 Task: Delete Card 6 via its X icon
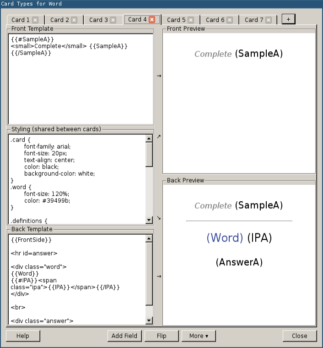(x=230, y=20)
